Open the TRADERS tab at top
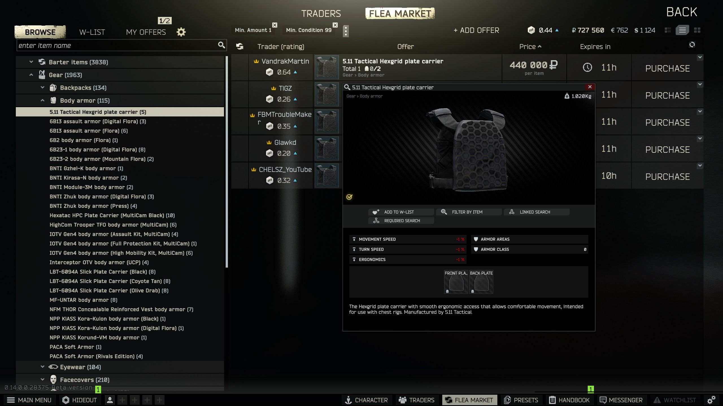723x406 pixels. click(321, 14)
